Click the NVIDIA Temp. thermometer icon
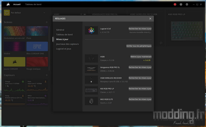206x127 pixels. [23, 96]
